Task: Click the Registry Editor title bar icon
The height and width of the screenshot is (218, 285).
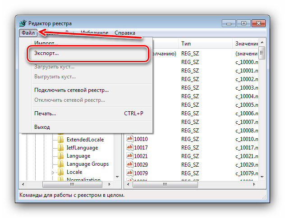Action: (23, 23)
